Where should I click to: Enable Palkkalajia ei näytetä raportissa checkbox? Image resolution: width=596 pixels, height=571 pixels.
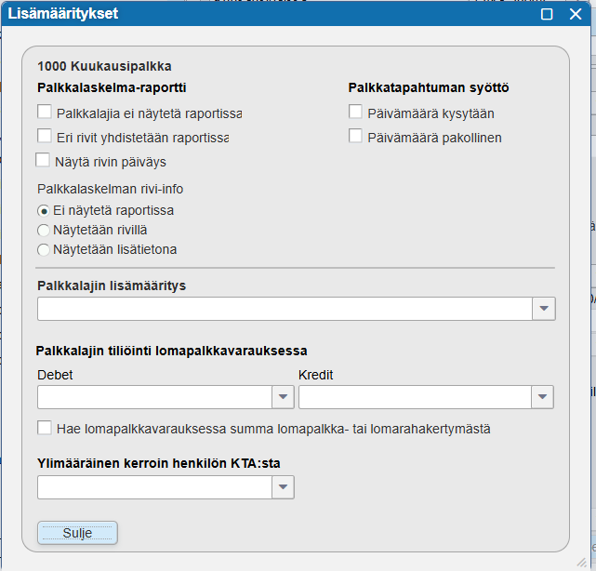(x=45, y=113)
